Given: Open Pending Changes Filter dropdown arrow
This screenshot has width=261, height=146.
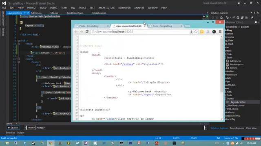Looking at the screenshot, I should pyautogui.click(x=230, y=17).
